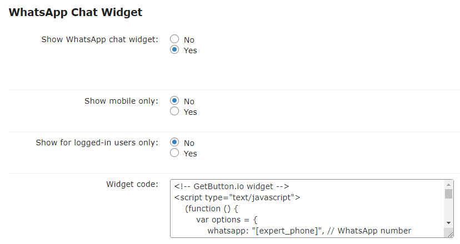Screen dimensions: 460x244
Task: Place cursor on the (function () line
Action: (x=212, y=209)
